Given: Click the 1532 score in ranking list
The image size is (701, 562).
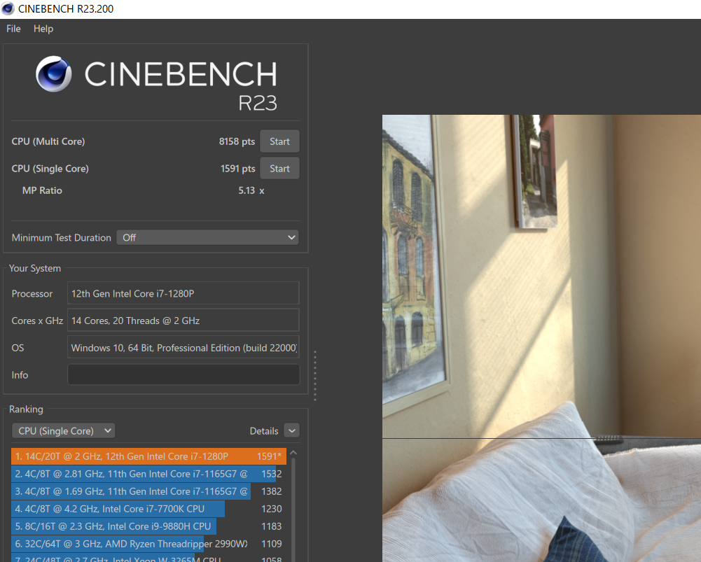Looking at the screenshot, I should coord(272,474).
